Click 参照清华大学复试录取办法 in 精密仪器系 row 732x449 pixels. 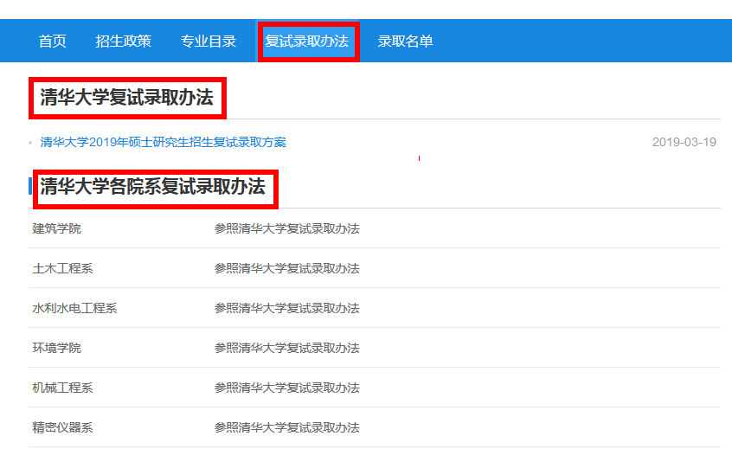pos(286,427)
